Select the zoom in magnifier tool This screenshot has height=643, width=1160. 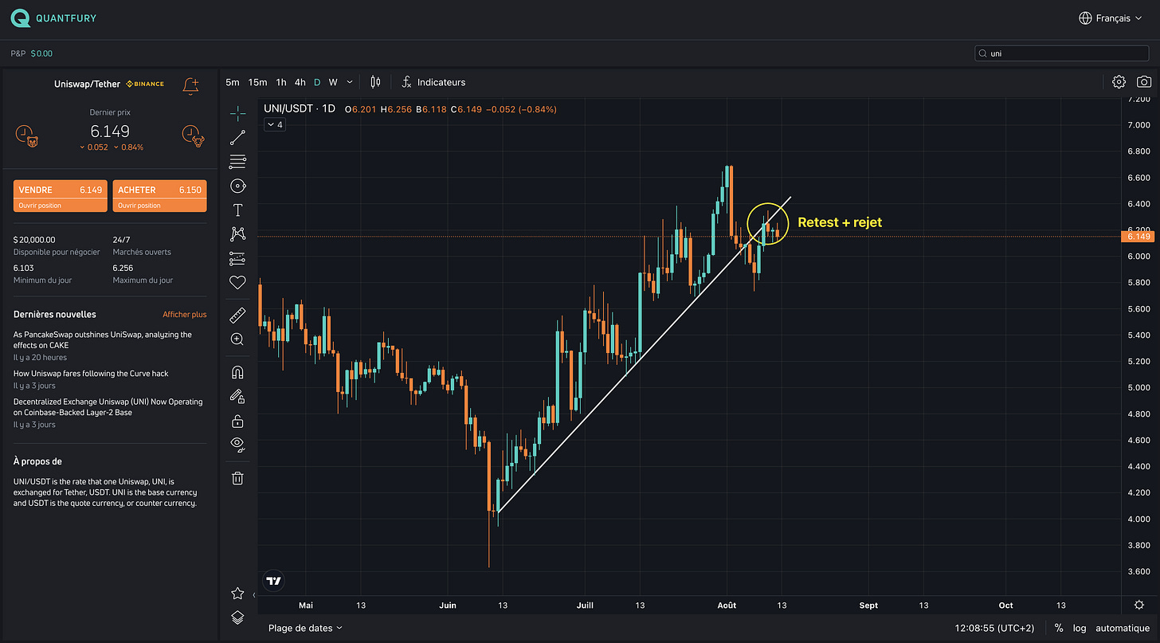click(x=237, y=339)
